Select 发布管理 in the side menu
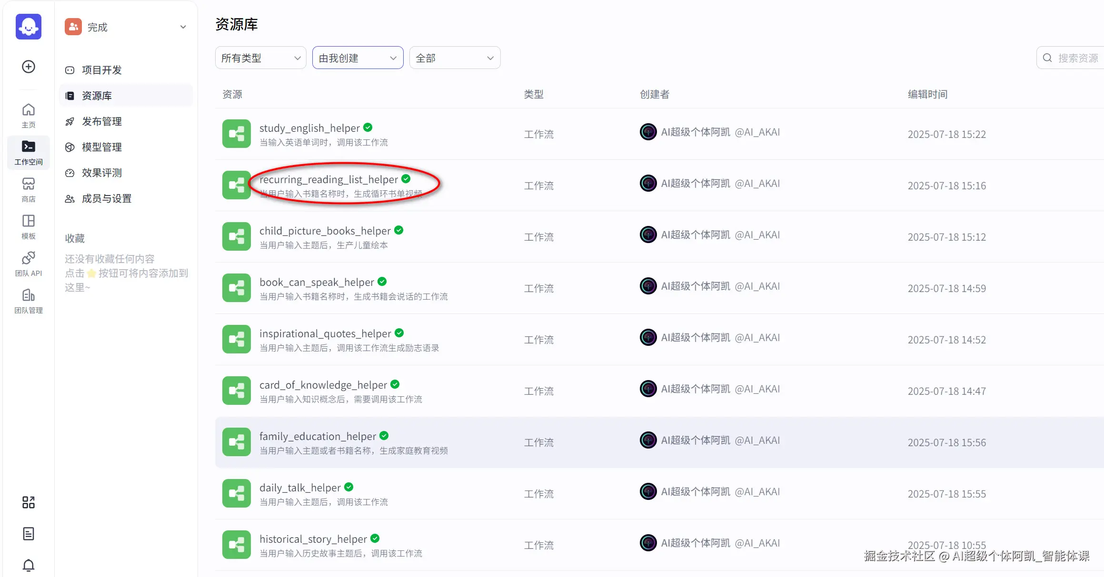1104x577 pixels. click(101, 121)
